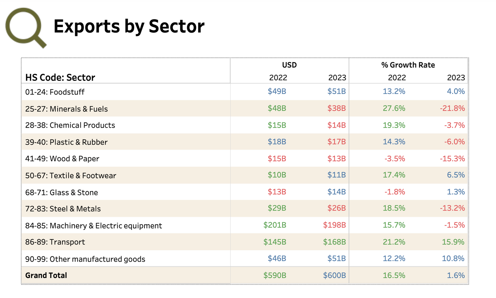Highlight the 39-40: Plastic & Rubber row label
The image size is (496, 298).
[x=66, y=142]
